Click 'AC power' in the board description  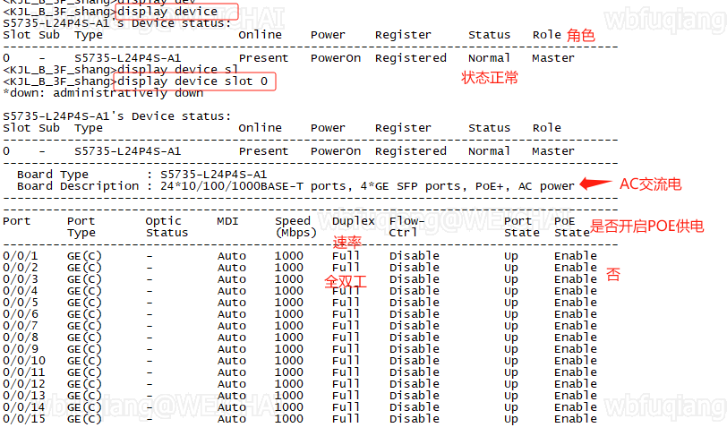click(546, 186)
